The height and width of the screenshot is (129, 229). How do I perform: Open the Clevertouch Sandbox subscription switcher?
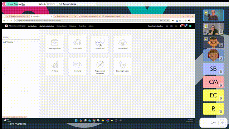coord(155,26)
